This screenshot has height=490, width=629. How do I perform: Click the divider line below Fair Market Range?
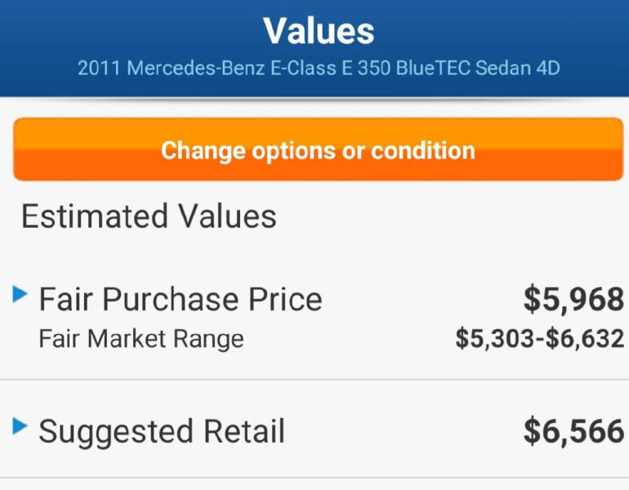tap(314, 380)
